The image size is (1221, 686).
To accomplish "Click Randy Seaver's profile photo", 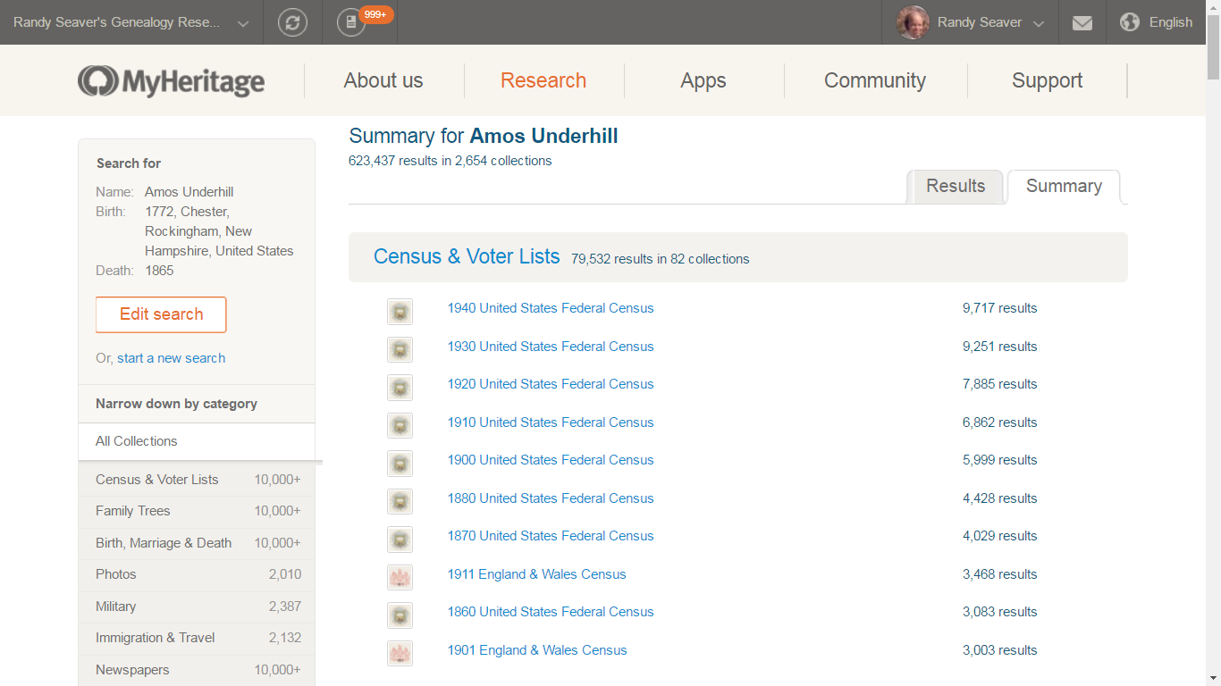I will pyautogui.click(x=911, y=22).
